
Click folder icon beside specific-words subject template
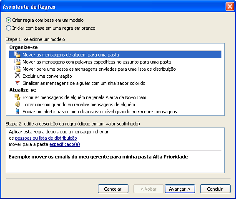pyautogui.click(x=18, y=62)
